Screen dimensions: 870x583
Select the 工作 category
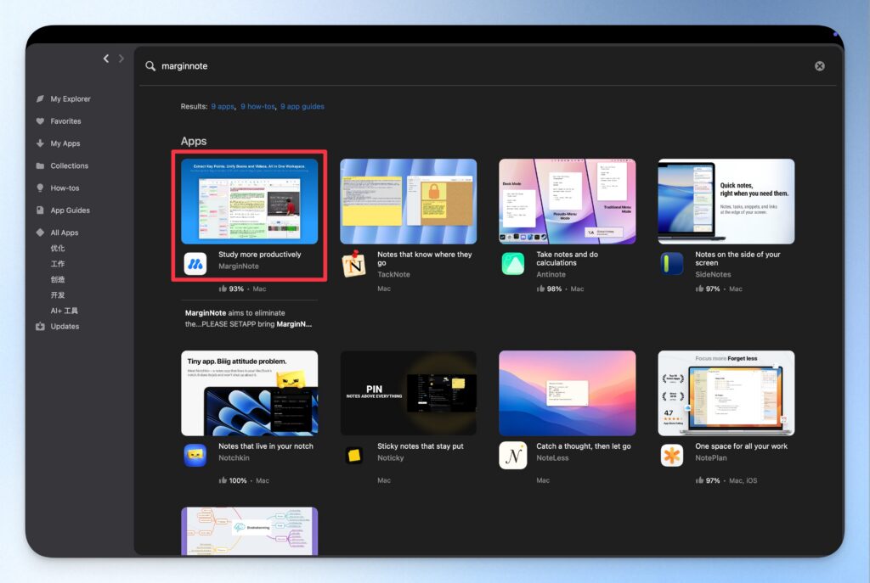(58, 264)
